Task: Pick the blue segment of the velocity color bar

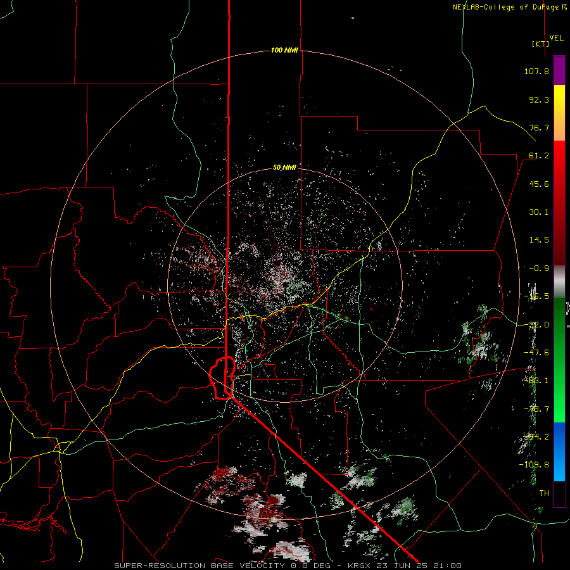Action: point(559,452)
